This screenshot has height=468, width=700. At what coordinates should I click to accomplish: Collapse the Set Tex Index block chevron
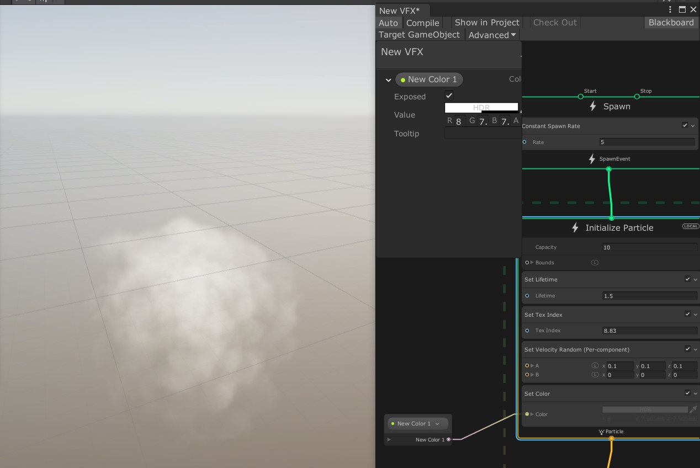[695, 315]
